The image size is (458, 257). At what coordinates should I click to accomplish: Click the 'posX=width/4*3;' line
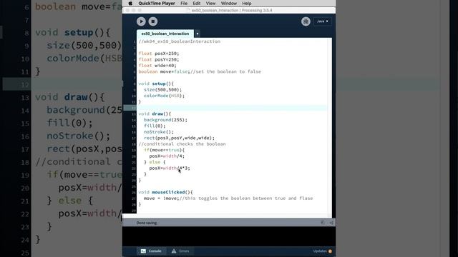170,168
